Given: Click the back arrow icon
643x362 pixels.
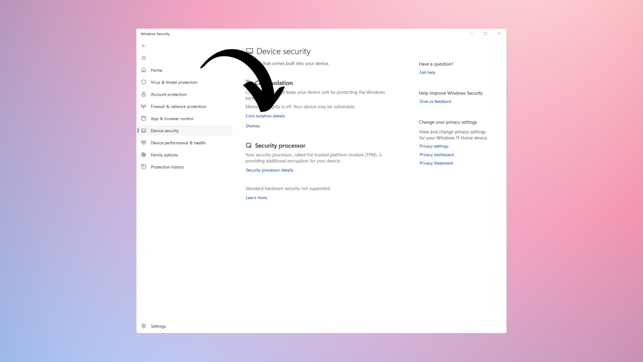Looking at the screenshot, I should [143, 46].
